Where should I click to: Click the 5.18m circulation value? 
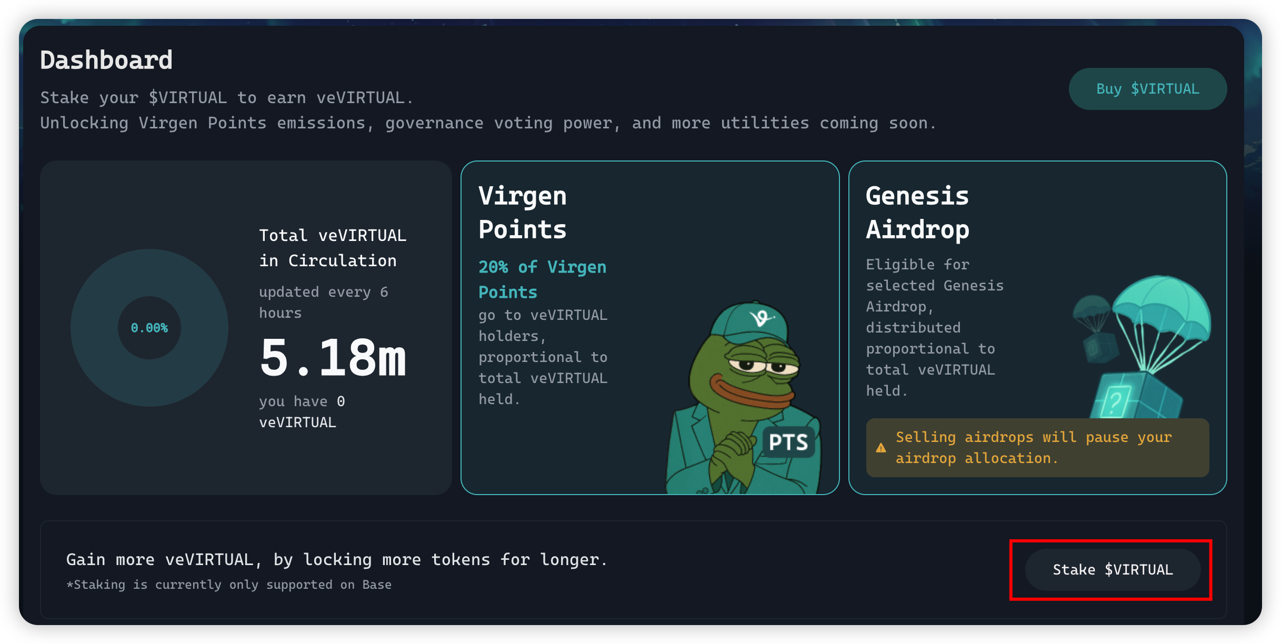[333, 358]
